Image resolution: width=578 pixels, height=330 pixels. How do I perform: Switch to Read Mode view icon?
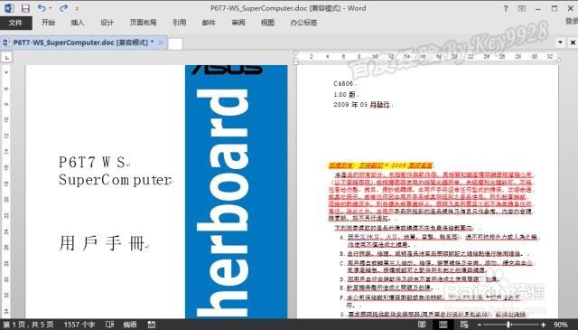pos(423,325)
